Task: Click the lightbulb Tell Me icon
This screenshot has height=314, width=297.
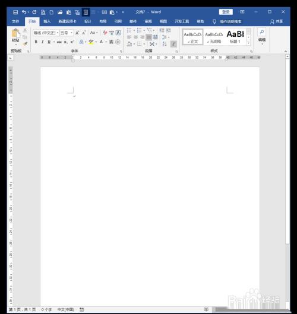Action: (x=214, y=21)
